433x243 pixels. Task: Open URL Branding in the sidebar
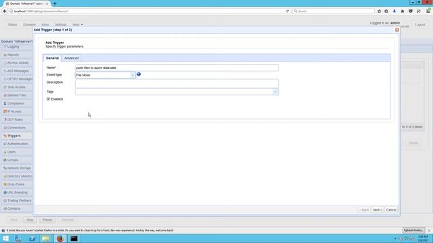tap(17, 192)
